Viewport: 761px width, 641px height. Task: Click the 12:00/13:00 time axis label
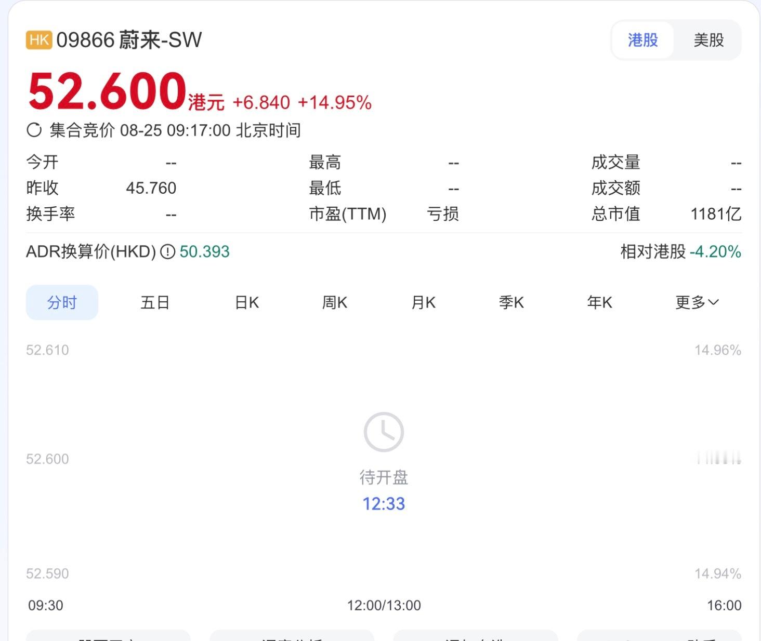pyautogui.click(x=384, y=606)
